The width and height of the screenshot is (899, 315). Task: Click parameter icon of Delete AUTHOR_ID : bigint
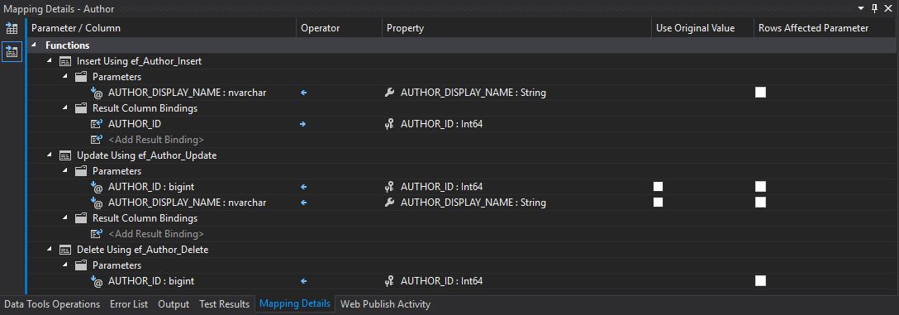click(x=97, y=281)
